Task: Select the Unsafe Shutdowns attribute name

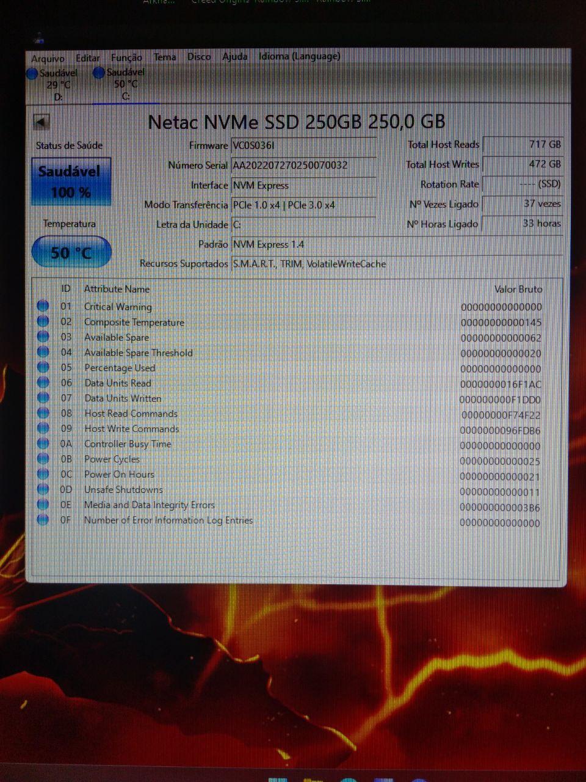Action: [x=123, y=490]
